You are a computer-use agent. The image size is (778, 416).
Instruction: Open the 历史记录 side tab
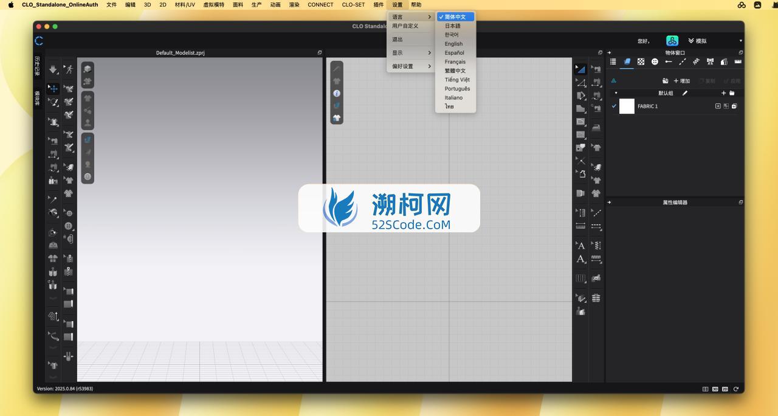[36, 66]
